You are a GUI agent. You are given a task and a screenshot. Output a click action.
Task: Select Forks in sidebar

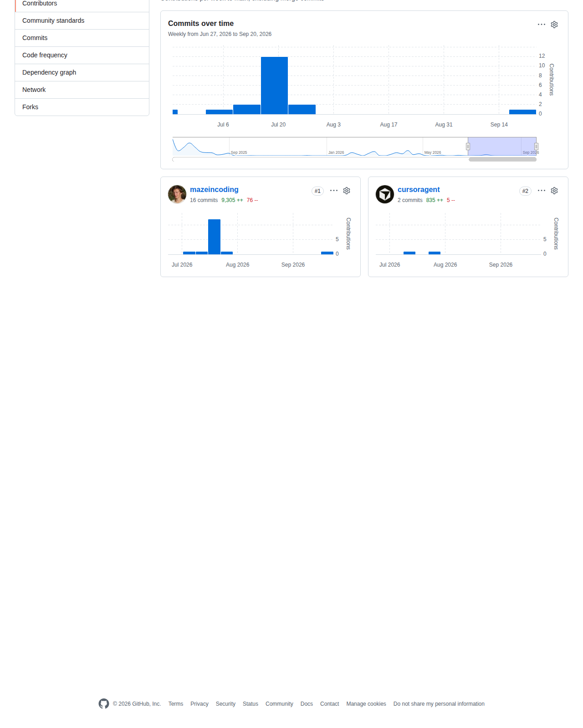point(82,107)
